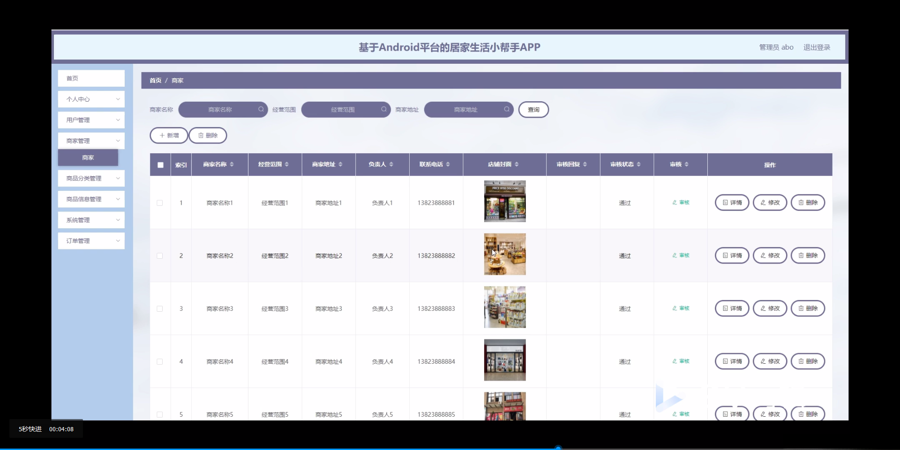Screen dimensions: 900x450
Task: Open the 首页 sidebar item
Action: [91, 78]
